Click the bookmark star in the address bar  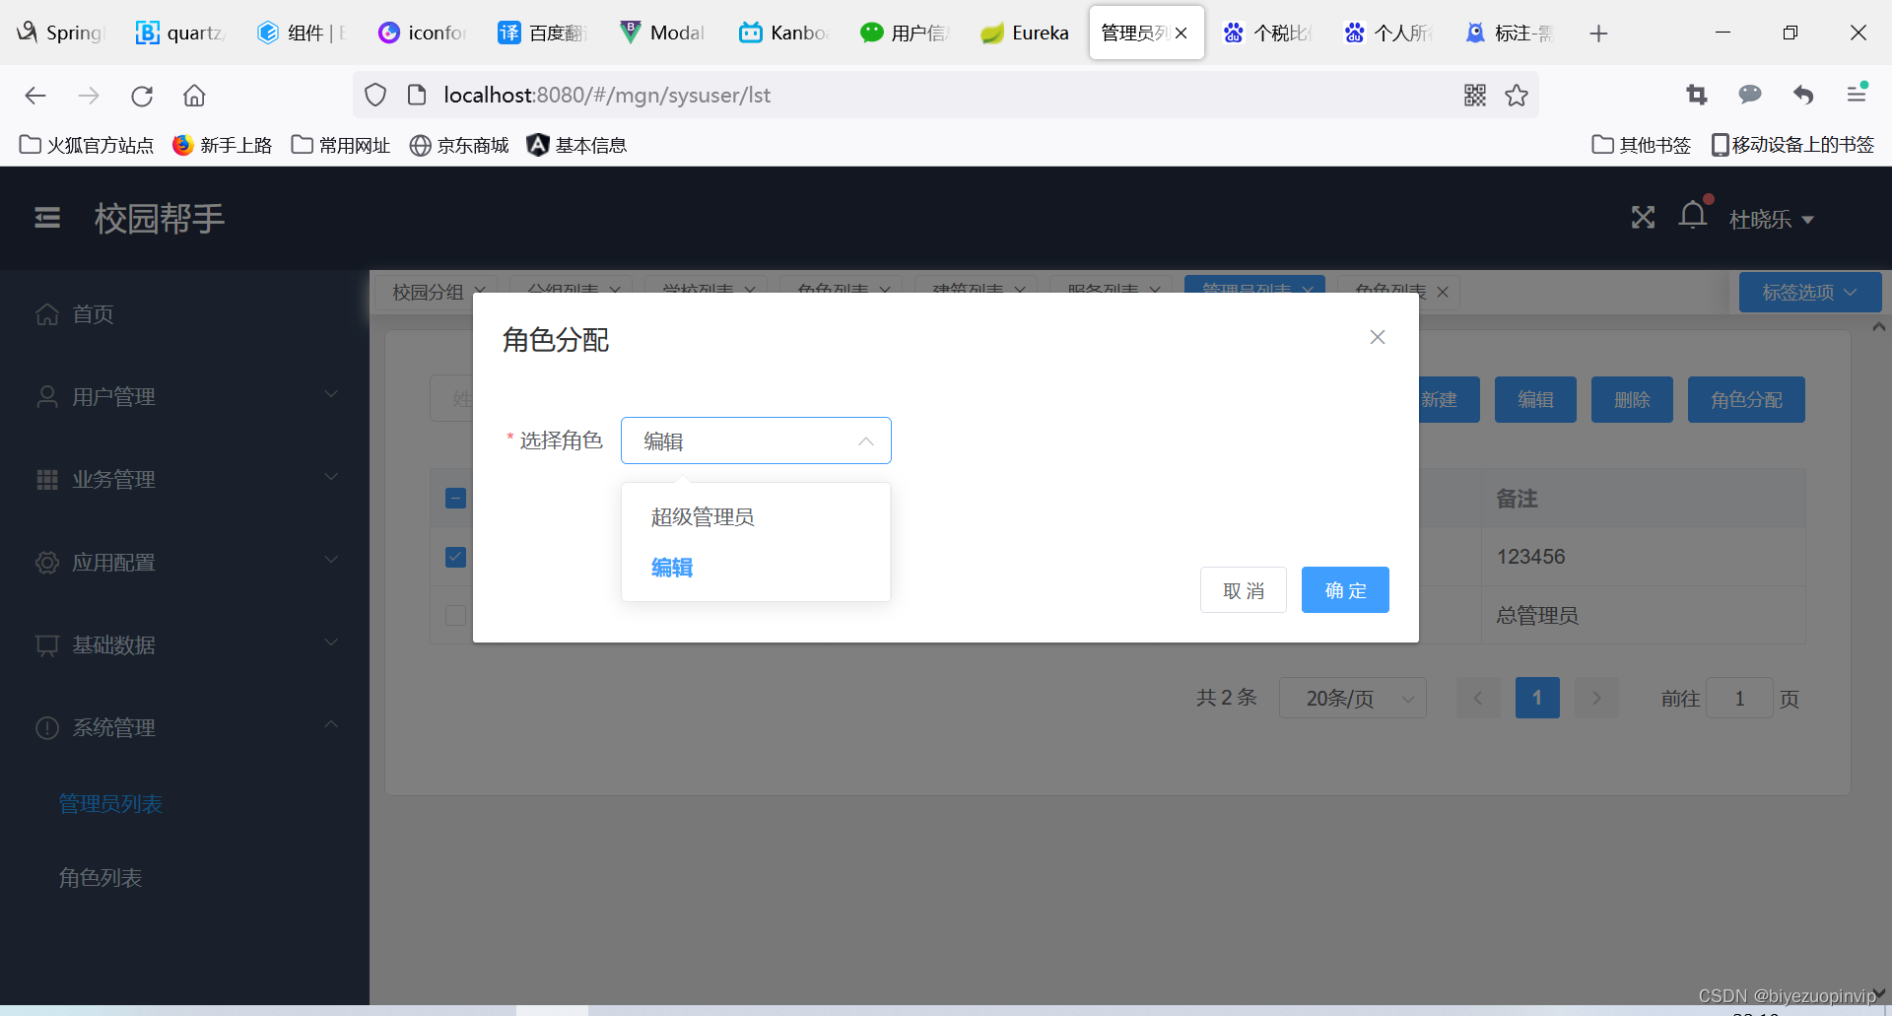[x=1517, y=95]
